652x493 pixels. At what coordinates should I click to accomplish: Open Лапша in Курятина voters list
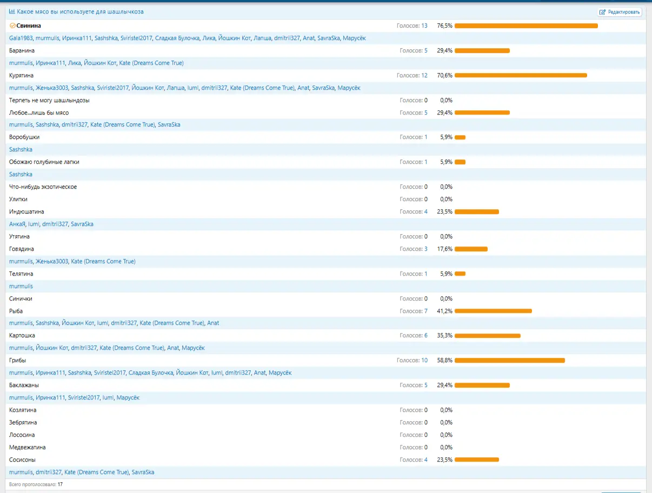175,88
